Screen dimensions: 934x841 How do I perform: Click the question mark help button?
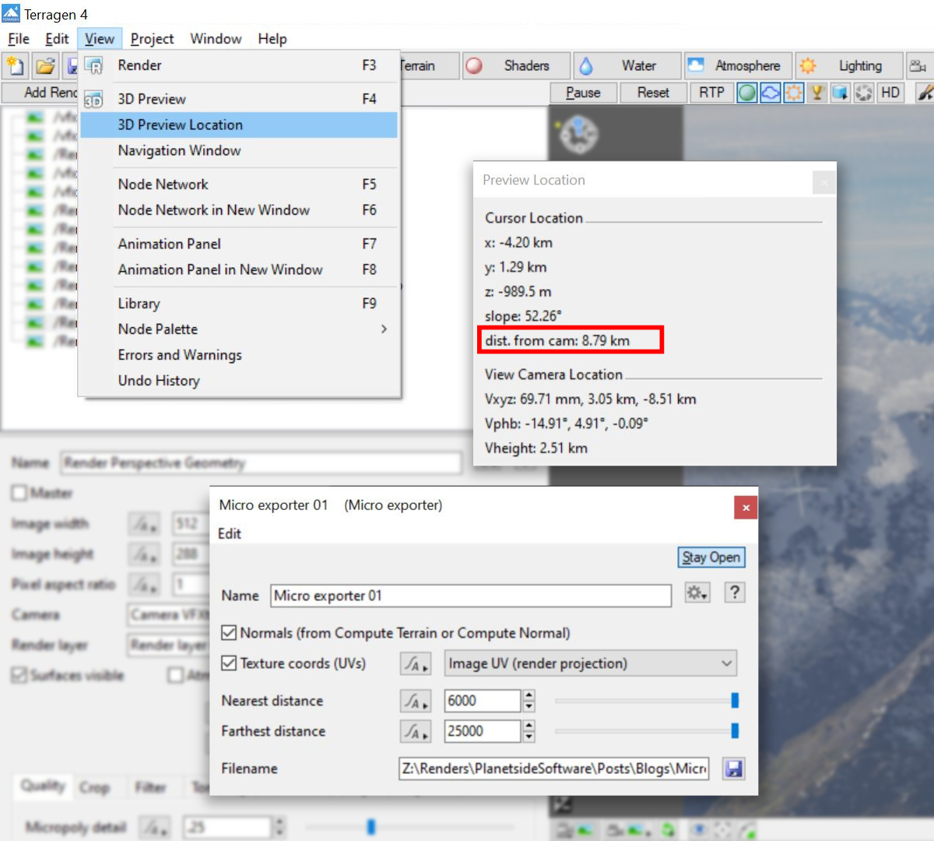734,593
